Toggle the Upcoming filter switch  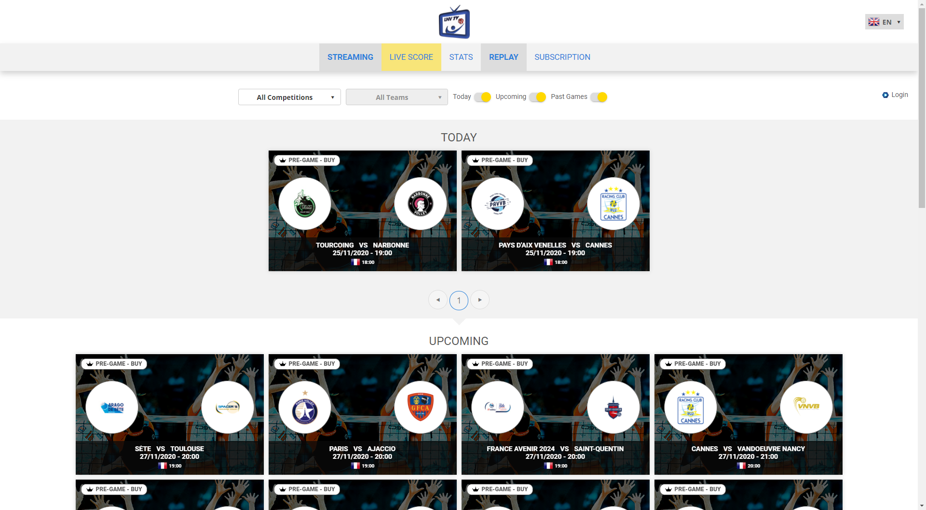pos(537,97)
